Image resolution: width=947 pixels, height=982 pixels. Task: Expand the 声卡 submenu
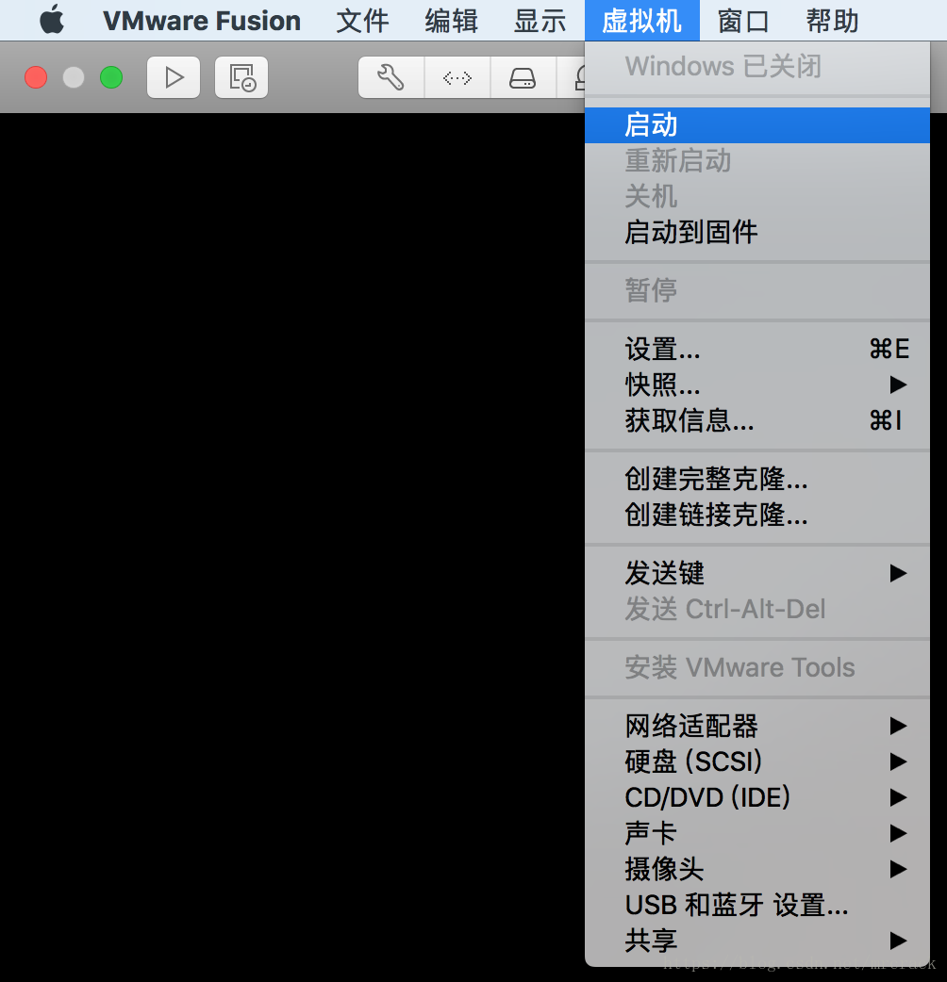(757, 833)
